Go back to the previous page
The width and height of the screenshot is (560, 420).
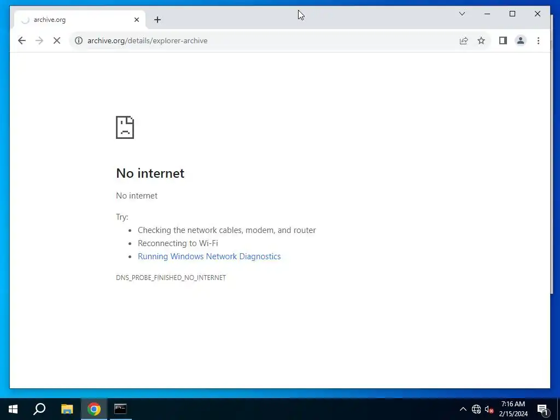tap(22, 40)
